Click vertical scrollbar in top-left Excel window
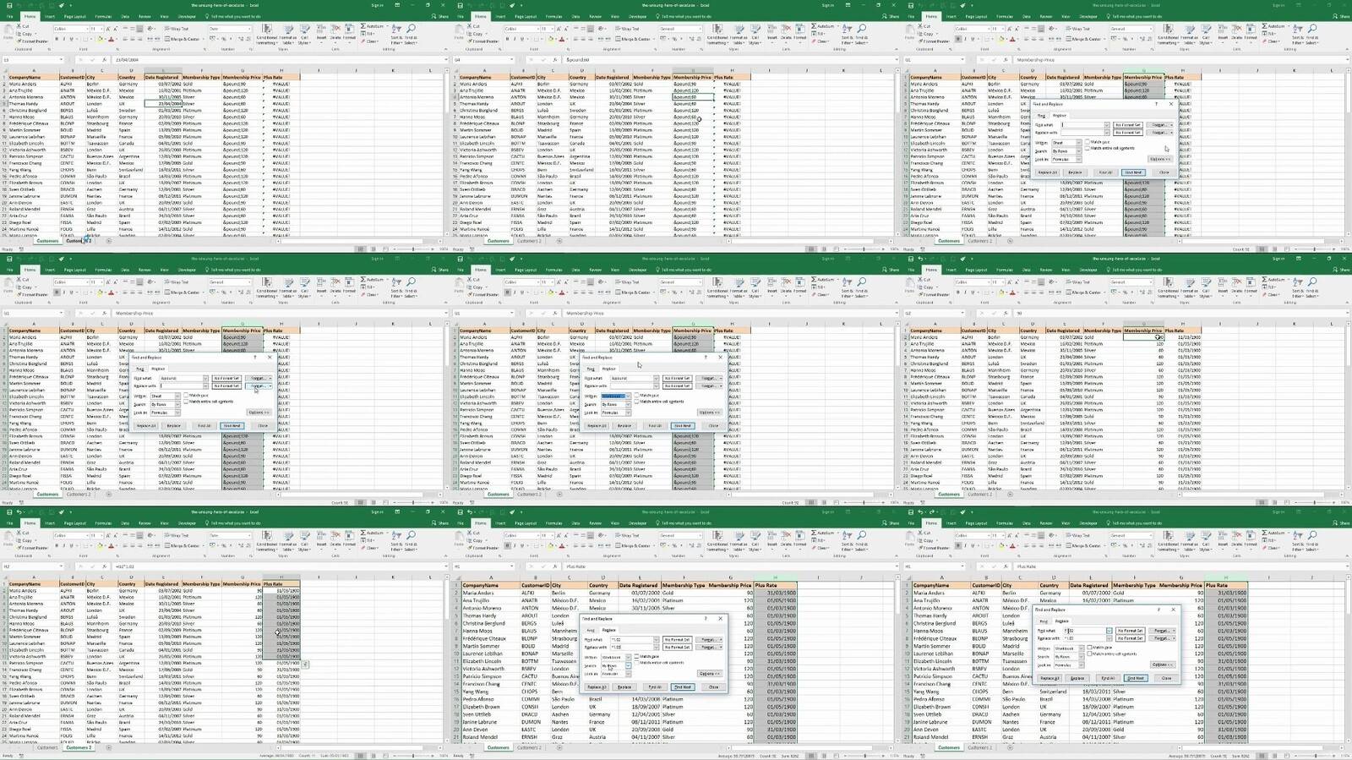 [x=447, y=152]
